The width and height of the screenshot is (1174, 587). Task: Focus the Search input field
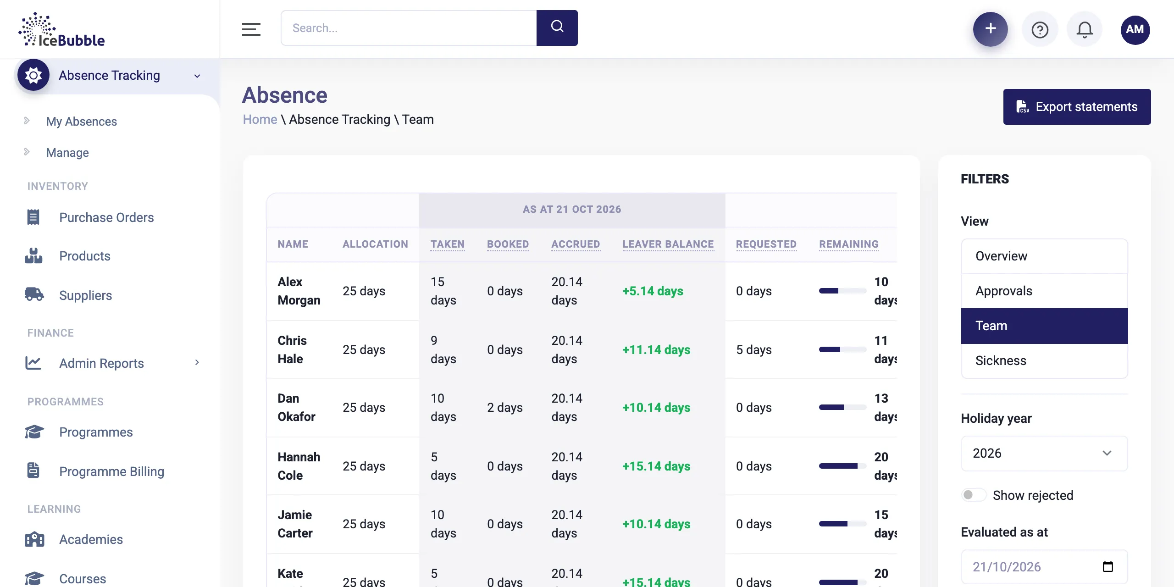409,28
